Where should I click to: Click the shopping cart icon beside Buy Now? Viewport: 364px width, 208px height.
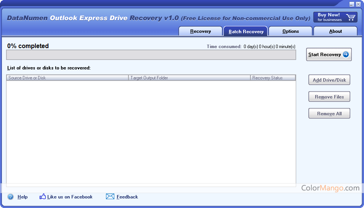(351, 18)
